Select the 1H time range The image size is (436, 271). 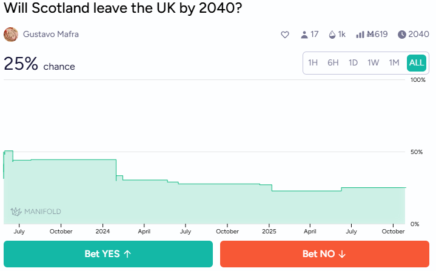[x=313, y=62]
